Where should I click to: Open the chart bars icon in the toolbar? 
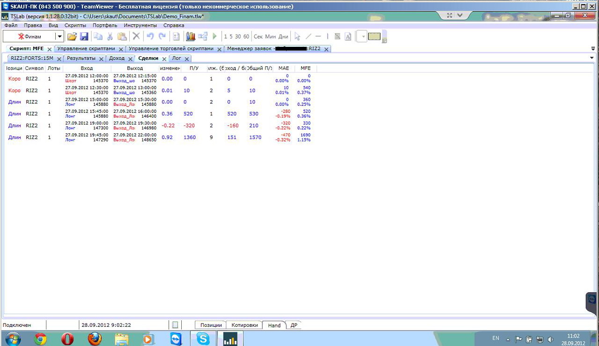pyautogui.click(x=191, y=37)
